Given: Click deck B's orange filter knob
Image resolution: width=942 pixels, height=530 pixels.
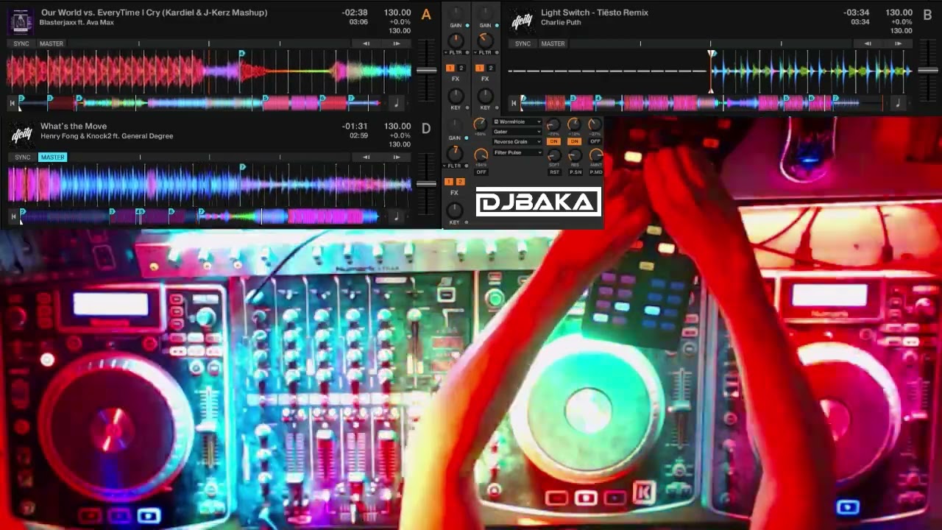Looking at the screenshot, I should coord(486,40).
